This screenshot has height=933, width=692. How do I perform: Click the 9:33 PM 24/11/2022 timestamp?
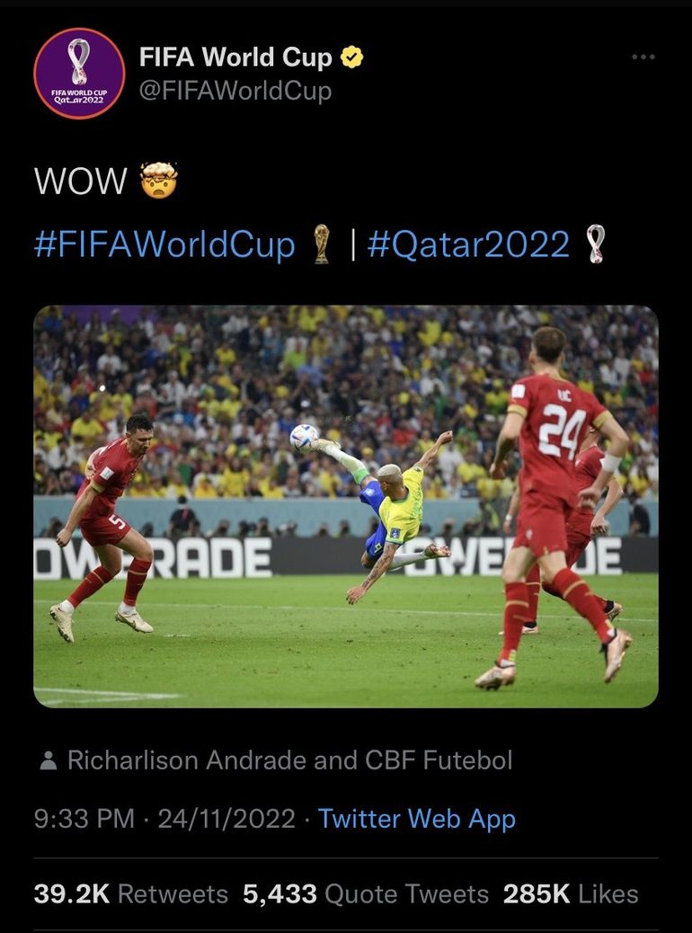164,819
